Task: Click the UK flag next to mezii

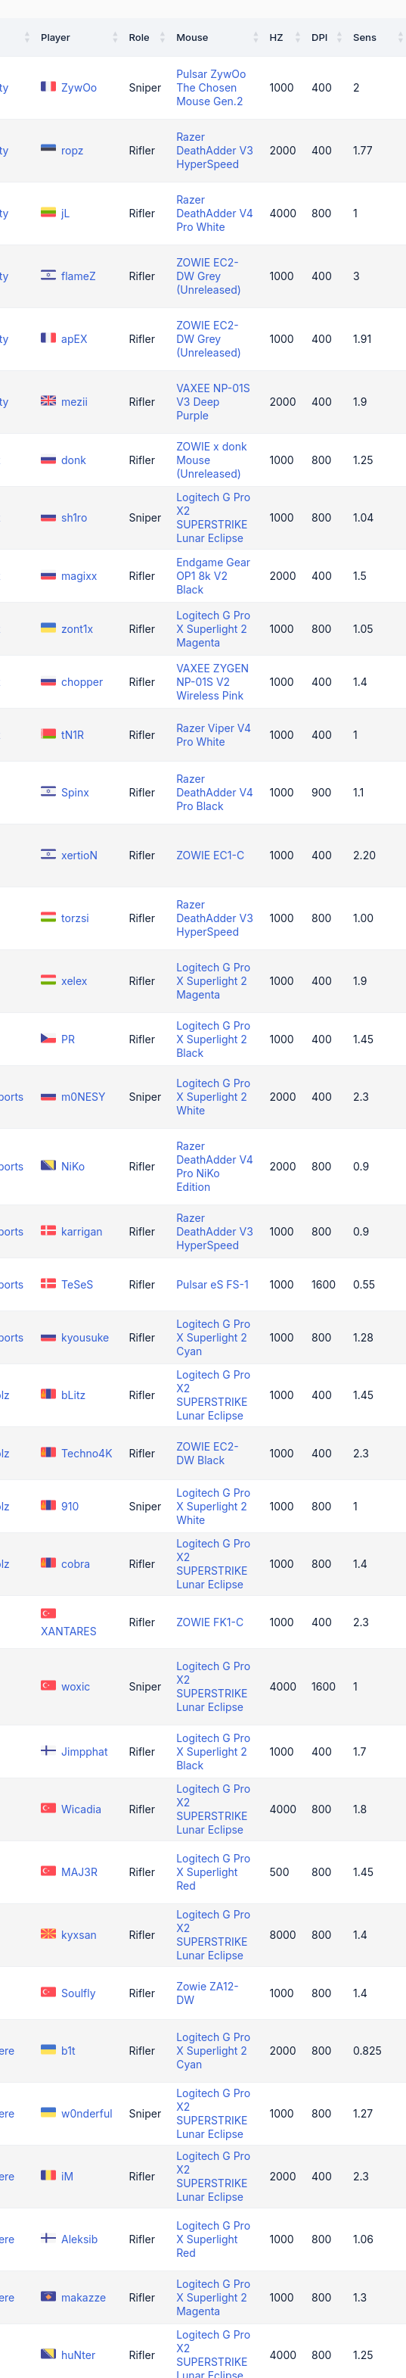Action: pyautogui.click(x=48, y=400)
